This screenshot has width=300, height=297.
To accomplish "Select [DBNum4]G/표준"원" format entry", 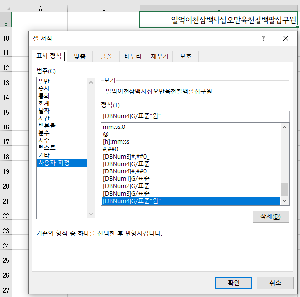I will 191,201.
